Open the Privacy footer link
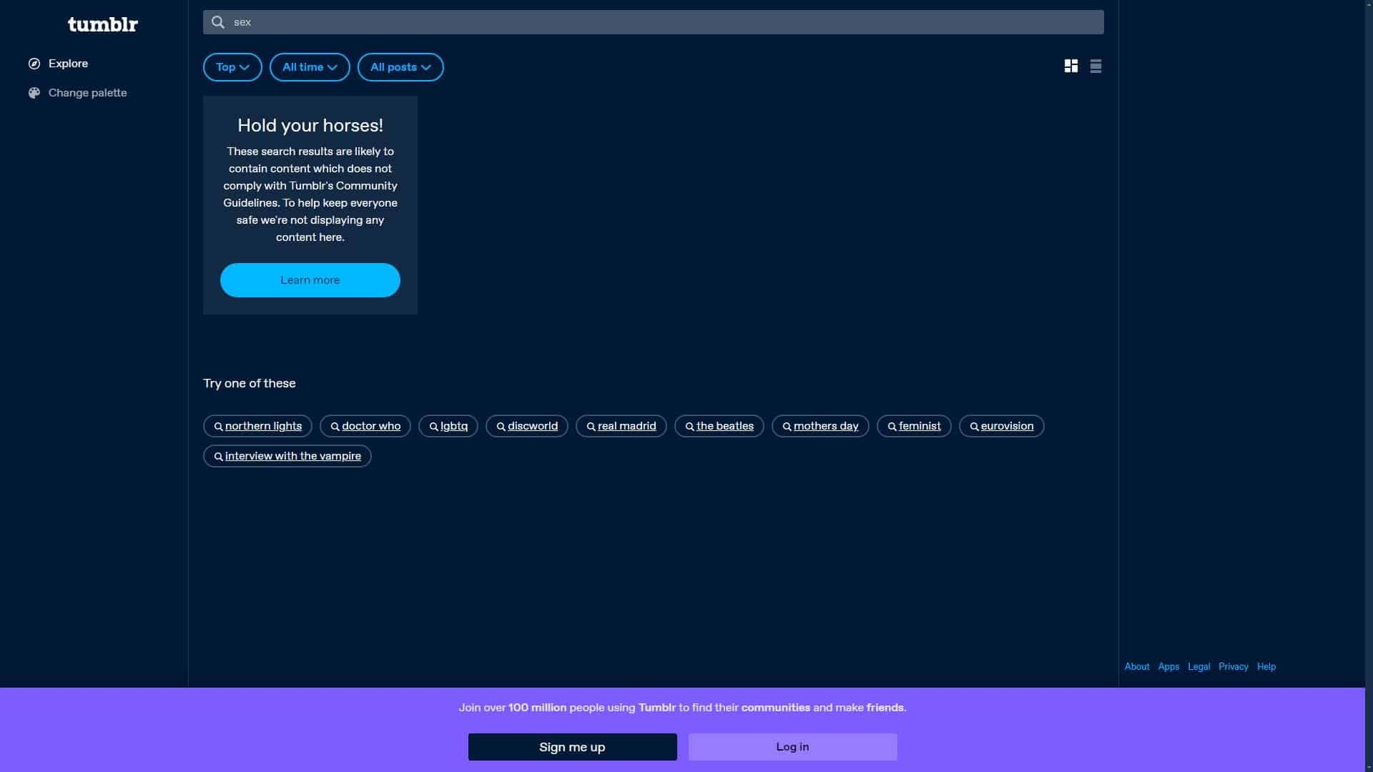1373x772 pixels. [x=1233, y=666]
